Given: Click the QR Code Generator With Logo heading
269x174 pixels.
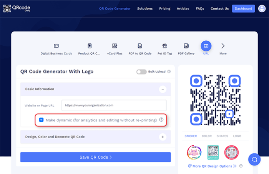Looking at the screenshot, I should point(57,71).
